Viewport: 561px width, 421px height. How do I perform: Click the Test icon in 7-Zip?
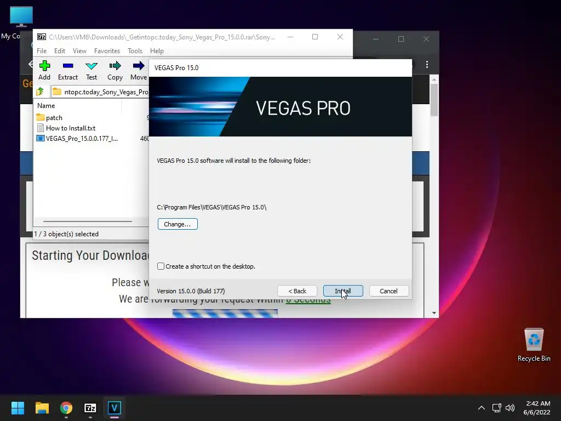click(91, 70)
